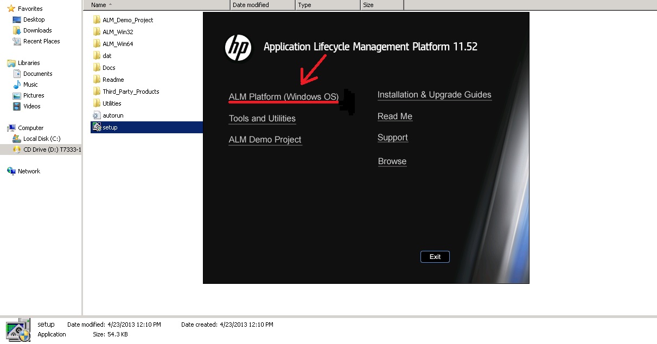
Task: Click the Music library icon
Action: tap(17, 85)
